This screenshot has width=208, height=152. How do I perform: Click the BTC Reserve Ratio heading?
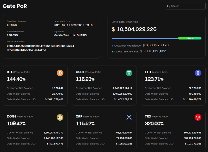[x=18, y=72]
